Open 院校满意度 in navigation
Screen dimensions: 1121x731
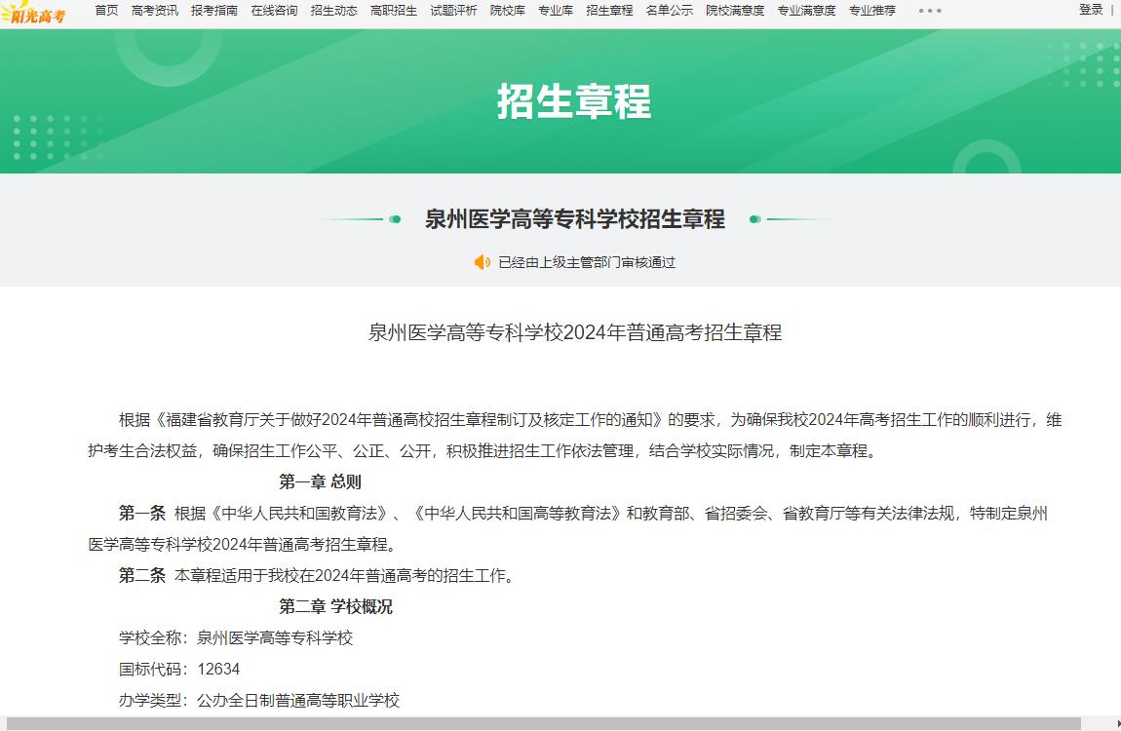735,11
